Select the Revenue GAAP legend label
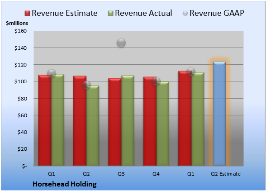The width and height of the screenshot is (266, 191). tap(217, 13)
